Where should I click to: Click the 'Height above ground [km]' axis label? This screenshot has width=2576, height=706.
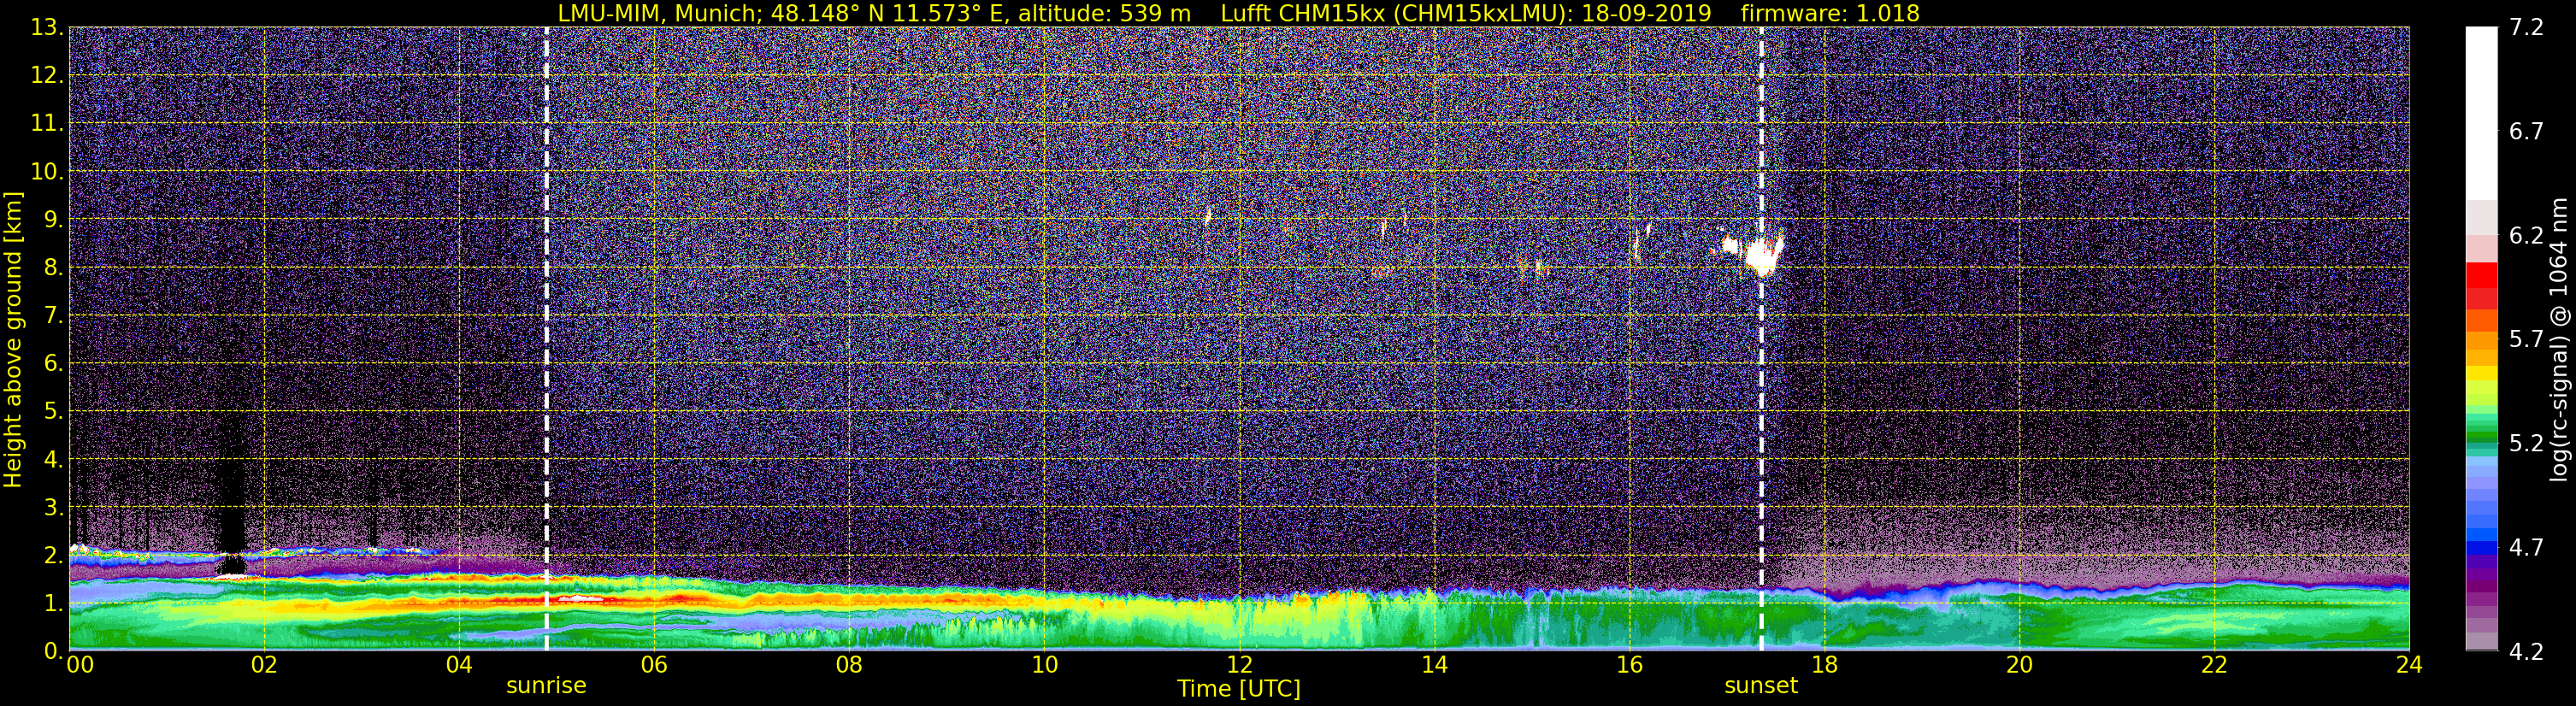[x=13, y=340]
